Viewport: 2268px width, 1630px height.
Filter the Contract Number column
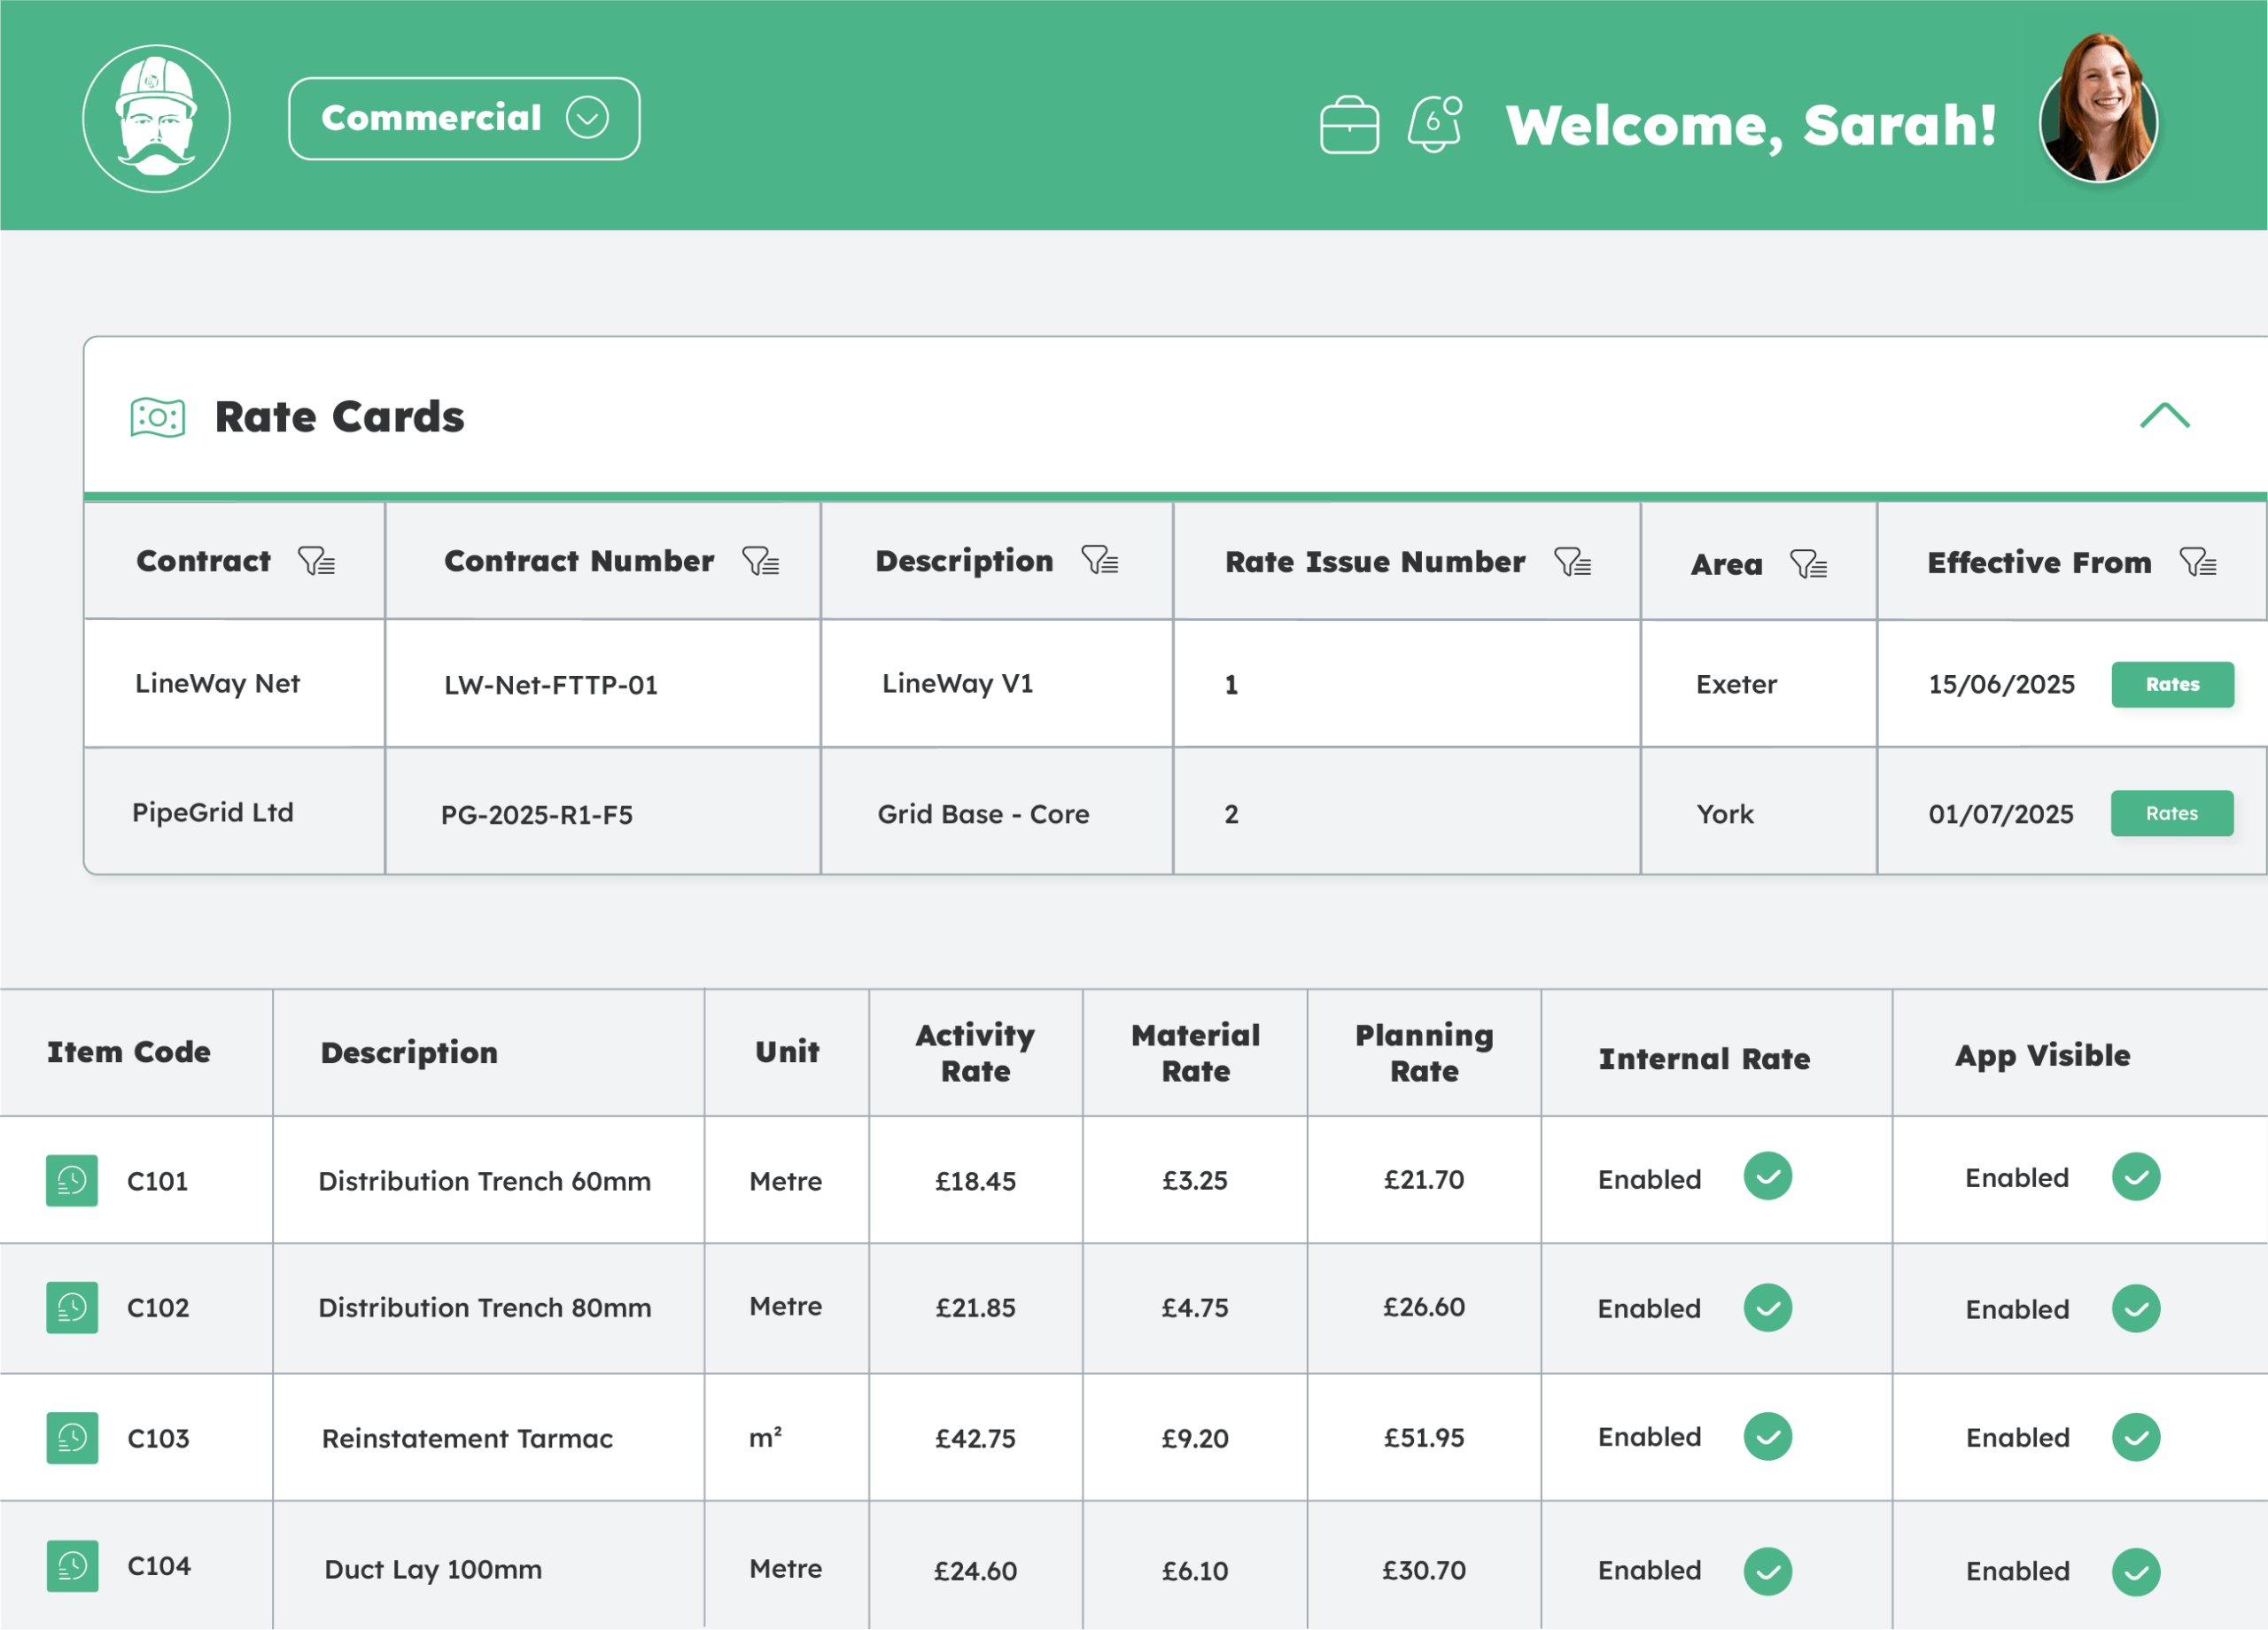point(761,561)
